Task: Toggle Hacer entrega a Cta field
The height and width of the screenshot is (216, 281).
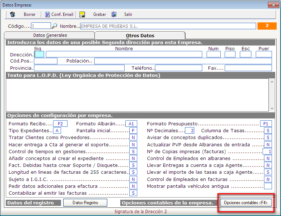Action: point(133,144)
